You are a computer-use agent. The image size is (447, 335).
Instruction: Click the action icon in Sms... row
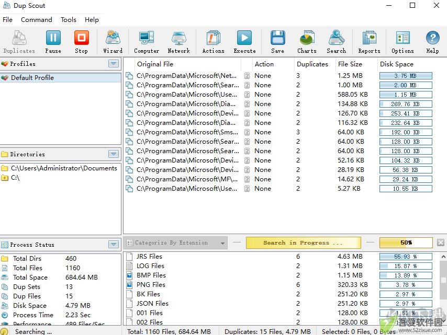[x=247, y=132]
